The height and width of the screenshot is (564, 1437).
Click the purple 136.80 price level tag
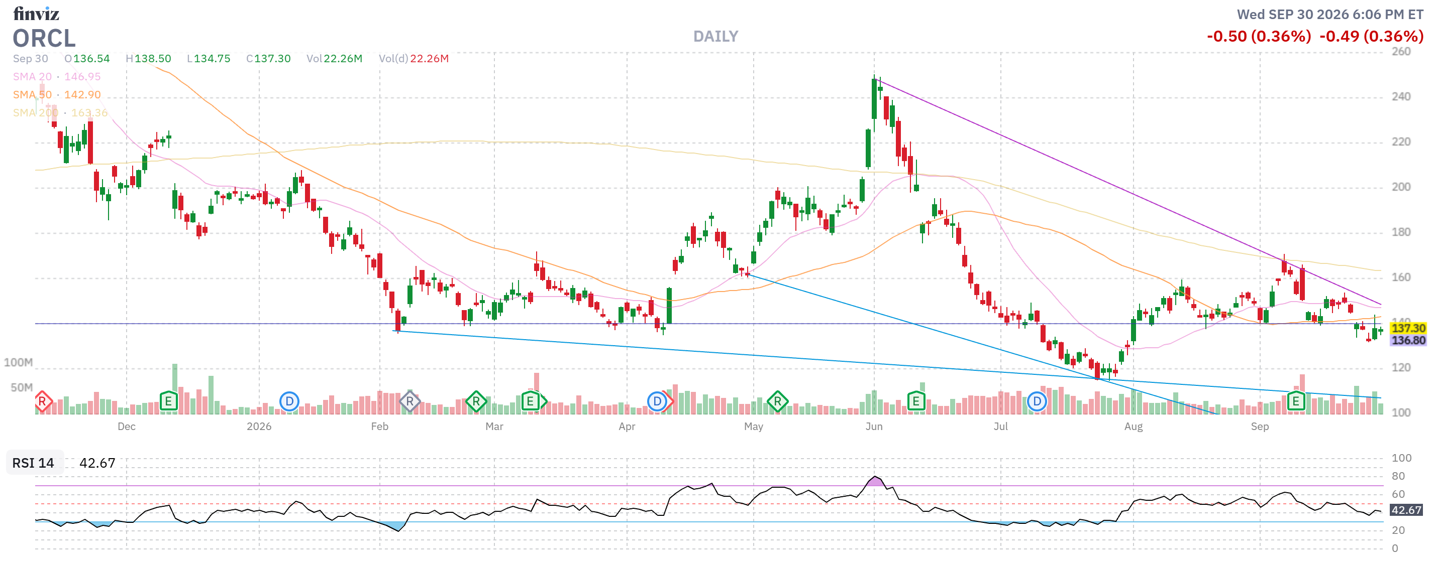[1408, 341]
